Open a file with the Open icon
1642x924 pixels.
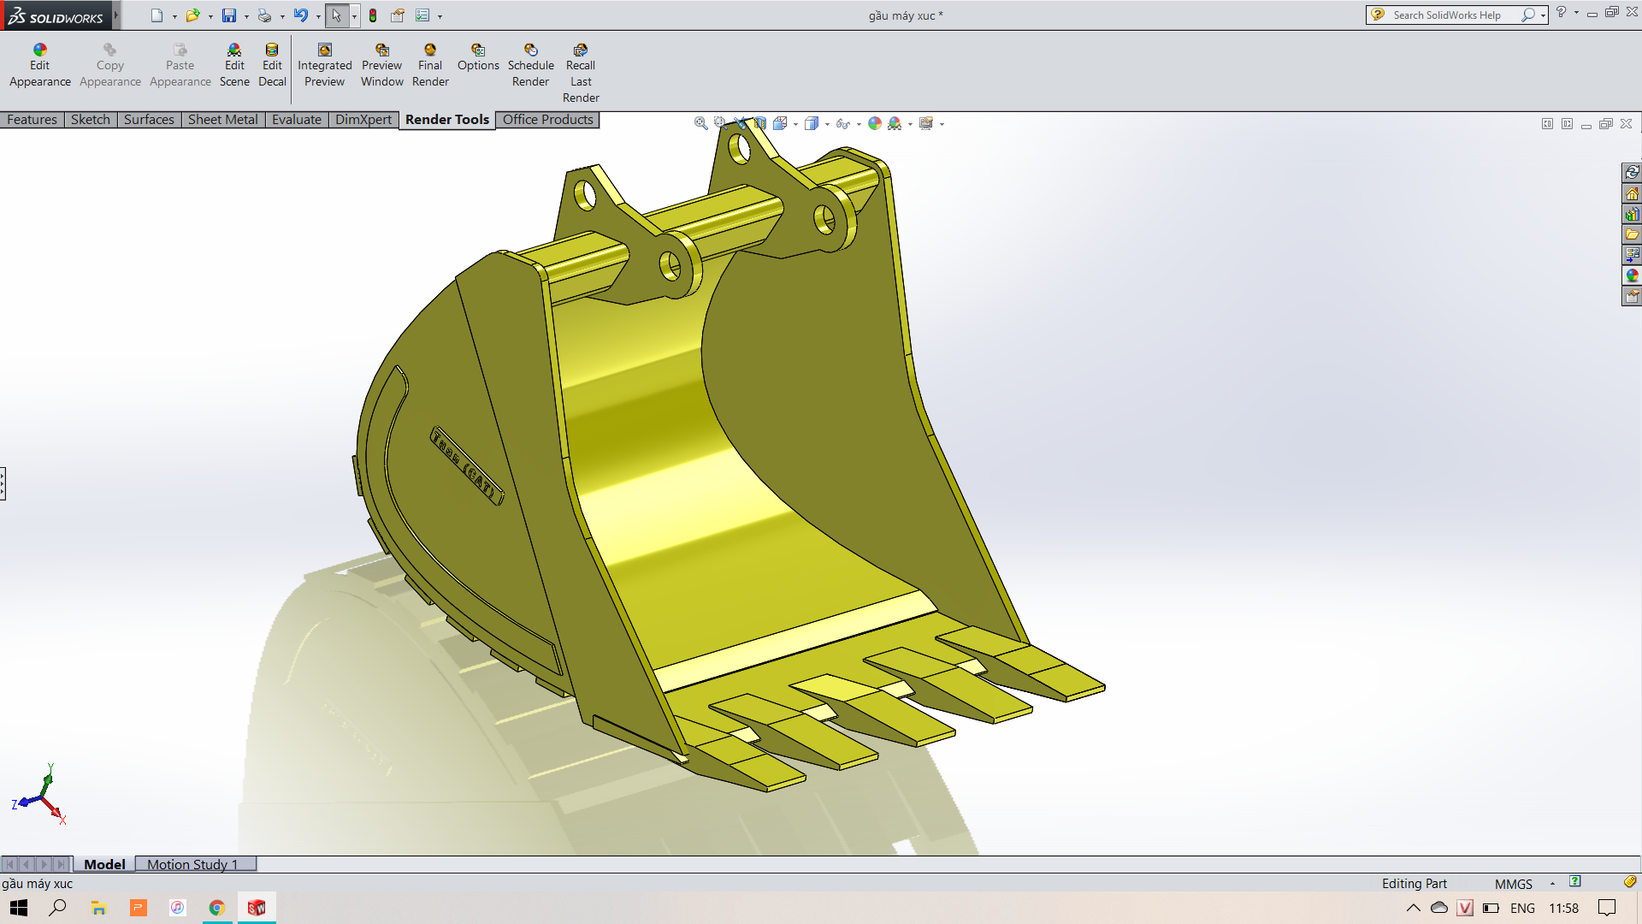click(192, 15)
